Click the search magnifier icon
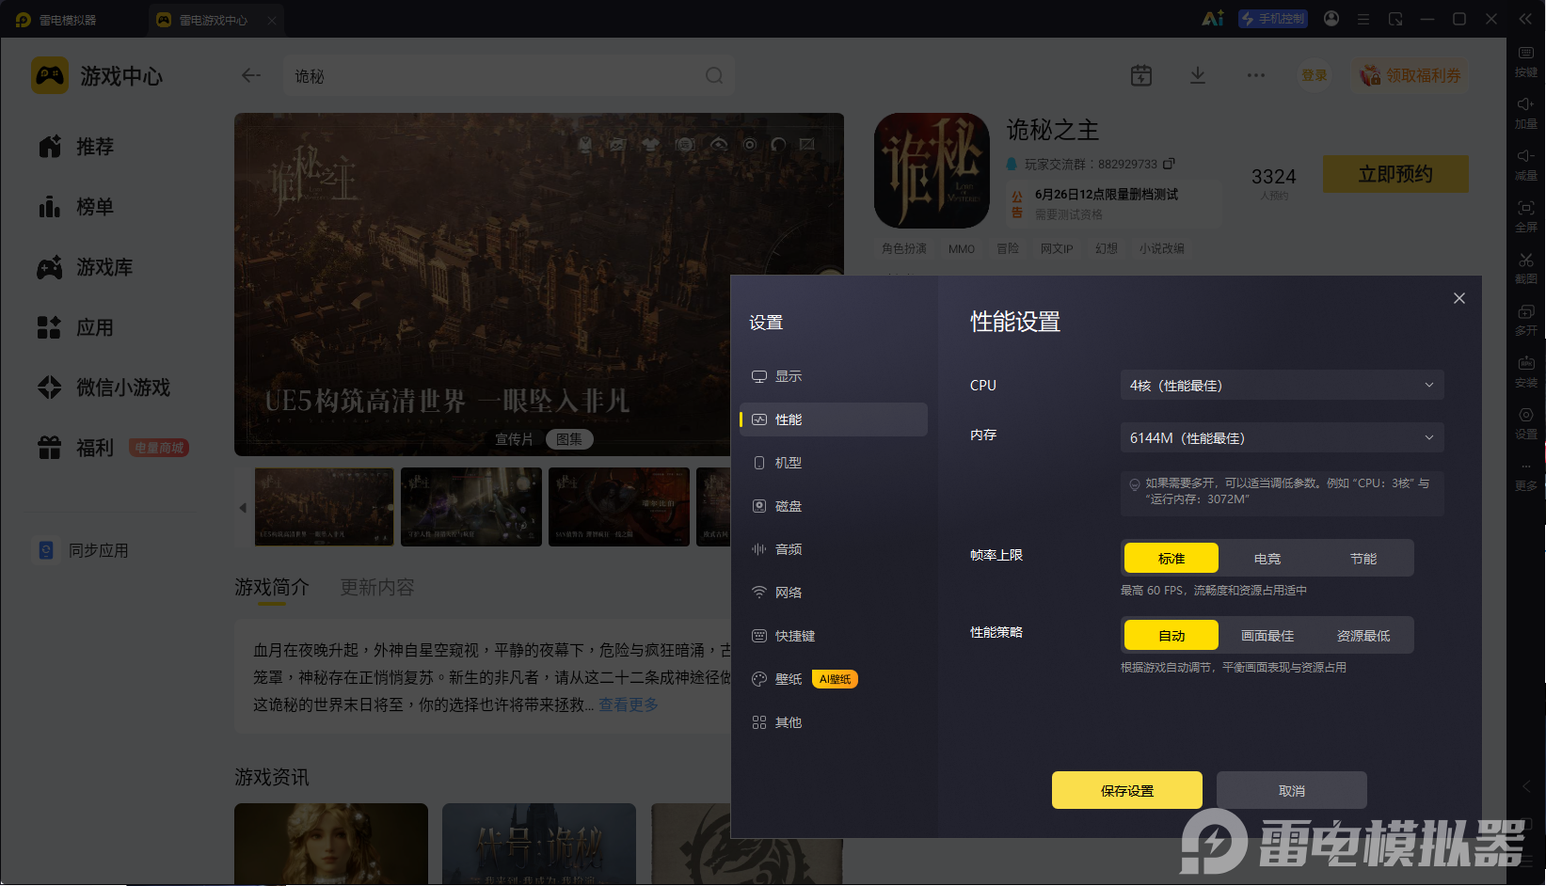 point(714,75)
